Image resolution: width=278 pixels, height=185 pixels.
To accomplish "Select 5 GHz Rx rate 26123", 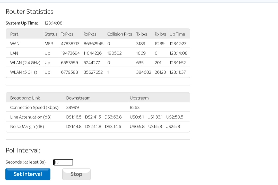I will pyautogui.click(x=160, y=72).
